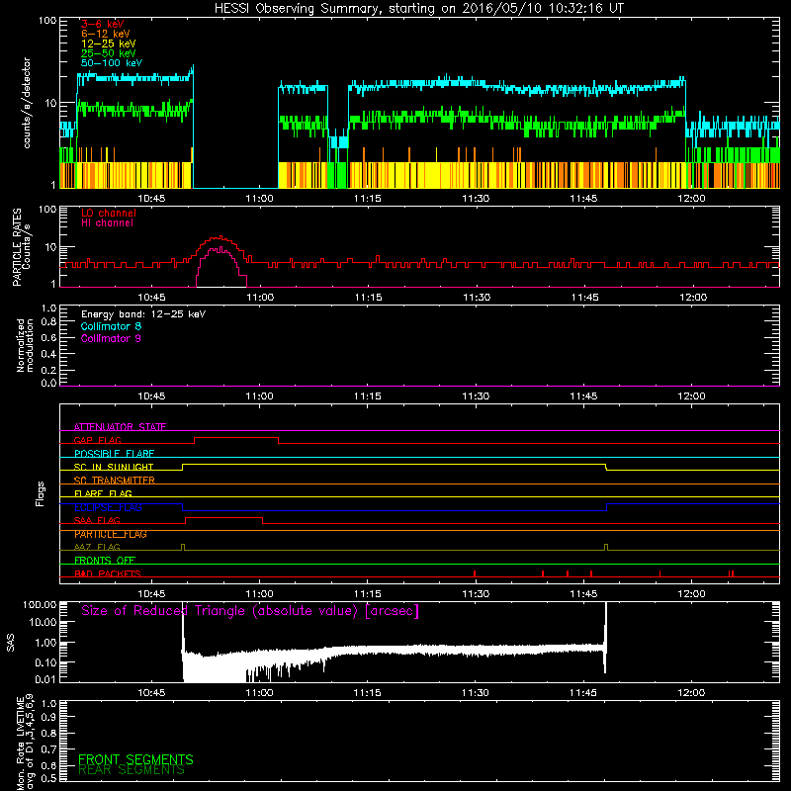Click the SC TRANSMITTER flag label
791x791 pixels.
(x=115, y=481)
